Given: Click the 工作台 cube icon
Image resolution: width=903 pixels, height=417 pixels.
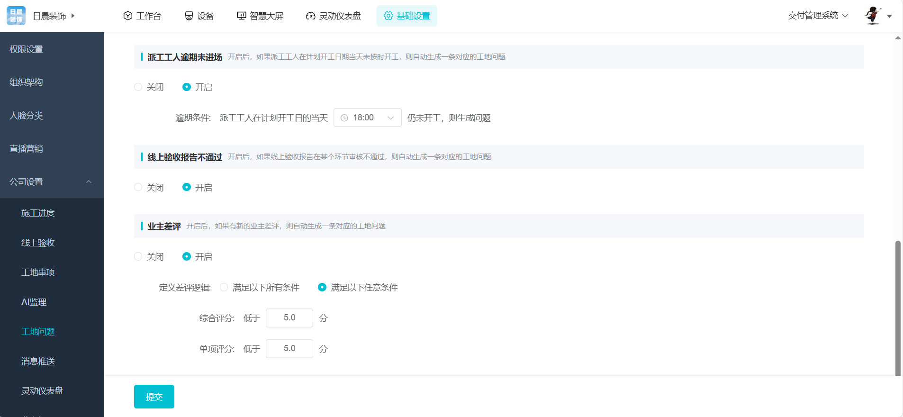Looking at the screenshot, I should (127, 16).
